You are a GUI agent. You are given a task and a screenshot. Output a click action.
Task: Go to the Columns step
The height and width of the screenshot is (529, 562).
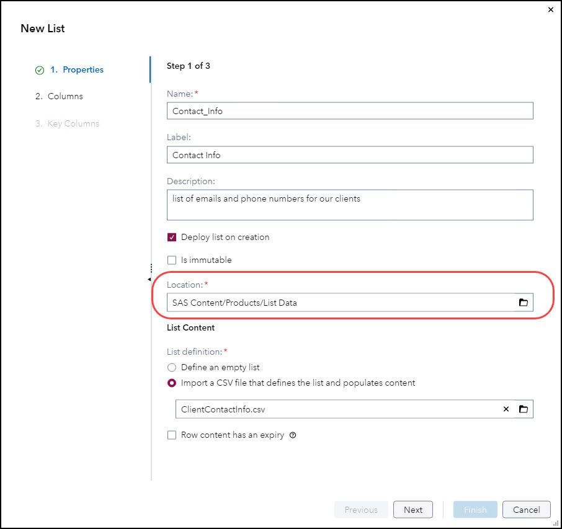tap(65, 96)
